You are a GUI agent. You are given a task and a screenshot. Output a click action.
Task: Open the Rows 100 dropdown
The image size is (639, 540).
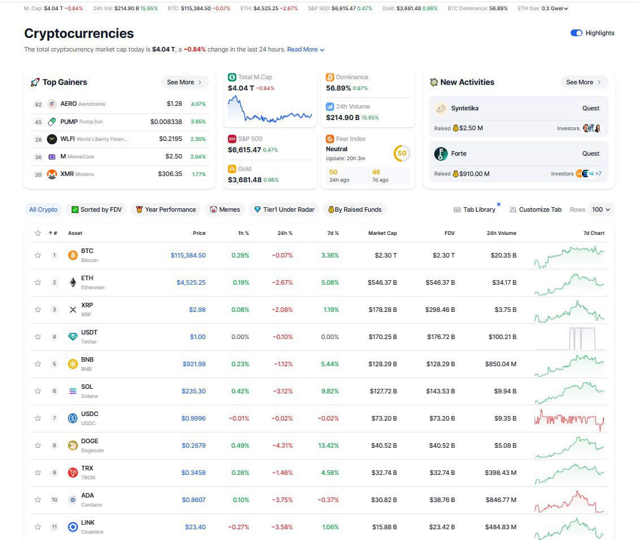tap(601, 209)
